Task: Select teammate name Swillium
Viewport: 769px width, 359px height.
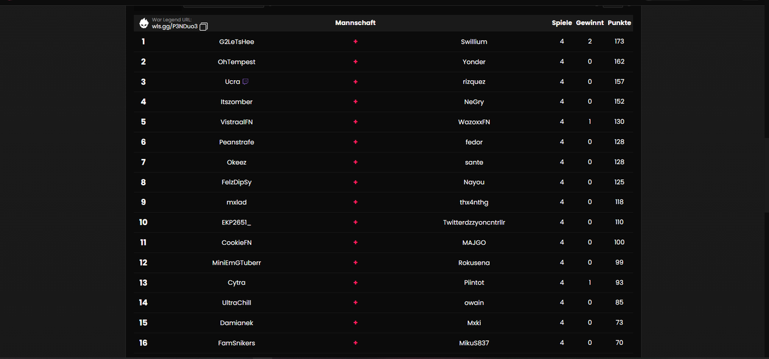Action: pyautogui.click(x=474, y=42)
